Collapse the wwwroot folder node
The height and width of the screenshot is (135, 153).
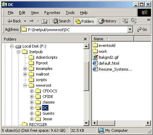pyautogui.click(x=25, y=85)
